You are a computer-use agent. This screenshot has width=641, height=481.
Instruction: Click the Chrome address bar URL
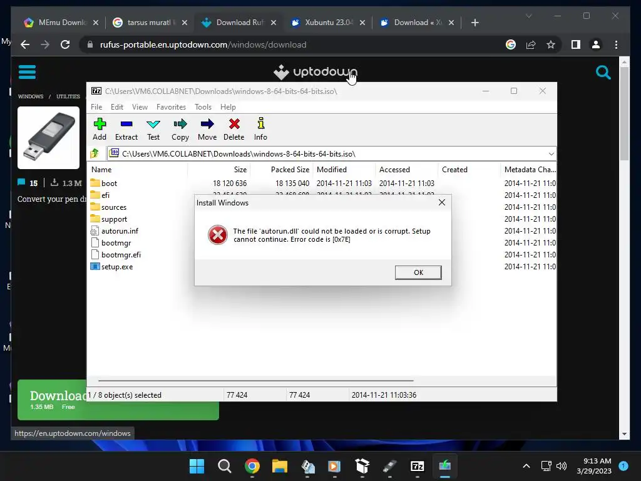203,44
